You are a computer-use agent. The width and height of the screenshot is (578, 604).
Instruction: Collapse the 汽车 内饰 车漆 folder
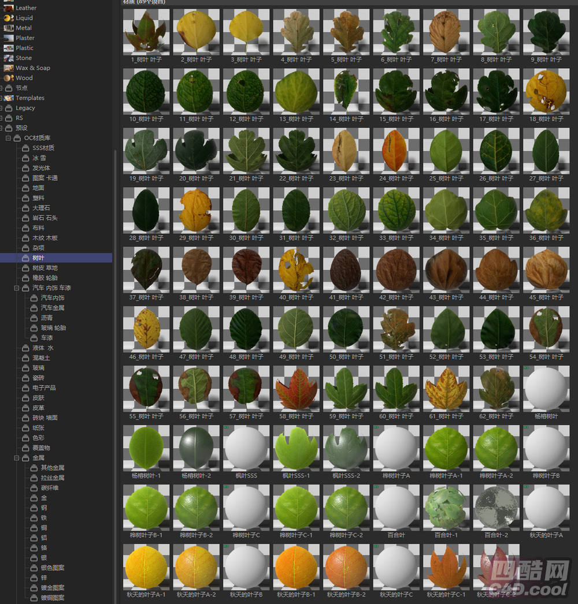(x=16, y=288)
